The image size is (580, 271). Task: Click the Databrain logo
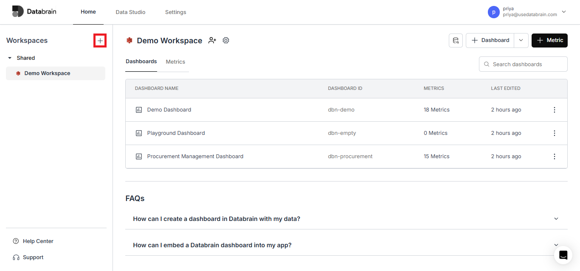click(x=34, y=11)
